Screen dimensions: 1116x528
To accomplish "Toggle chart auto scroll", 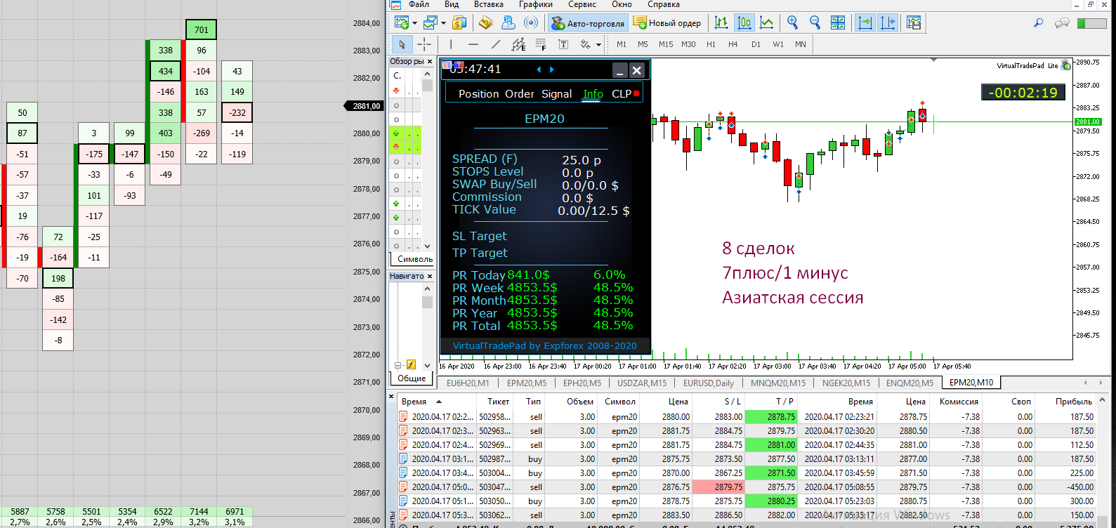I will (865, 23).
